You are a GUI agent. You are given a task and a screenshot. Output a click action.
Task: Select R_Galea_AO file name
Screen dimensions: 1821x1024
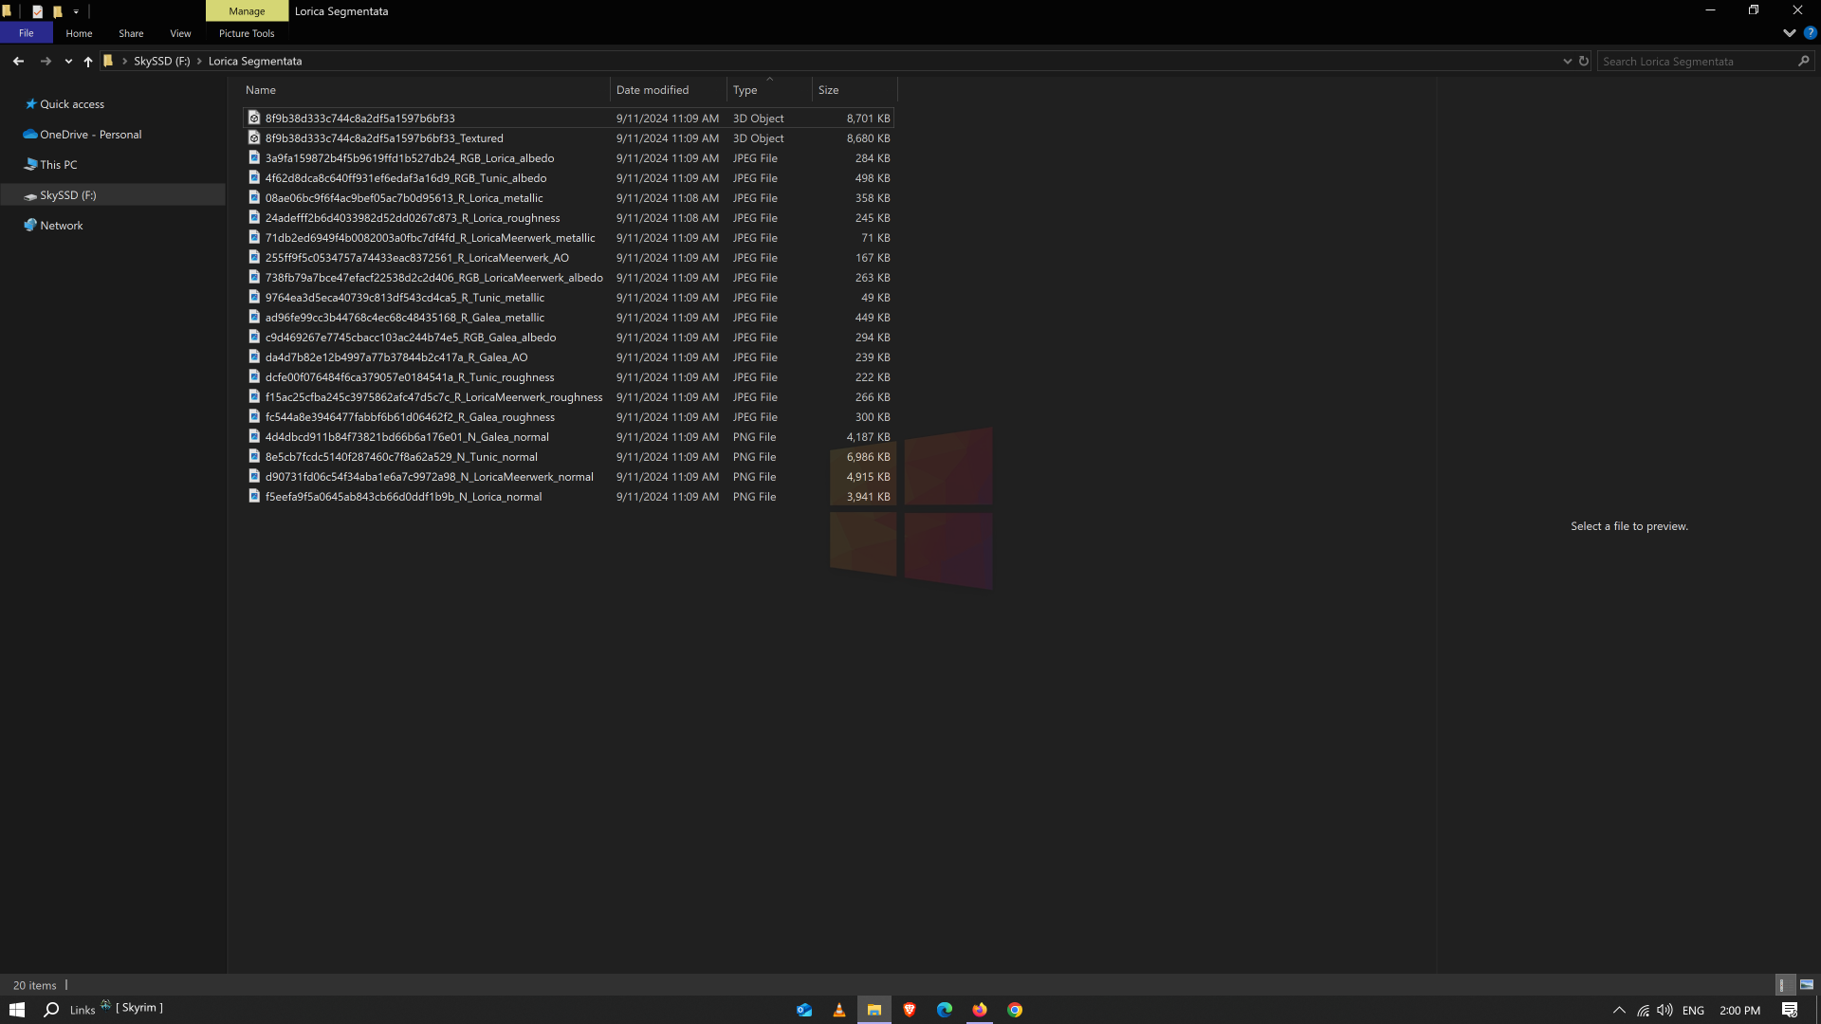396,357
